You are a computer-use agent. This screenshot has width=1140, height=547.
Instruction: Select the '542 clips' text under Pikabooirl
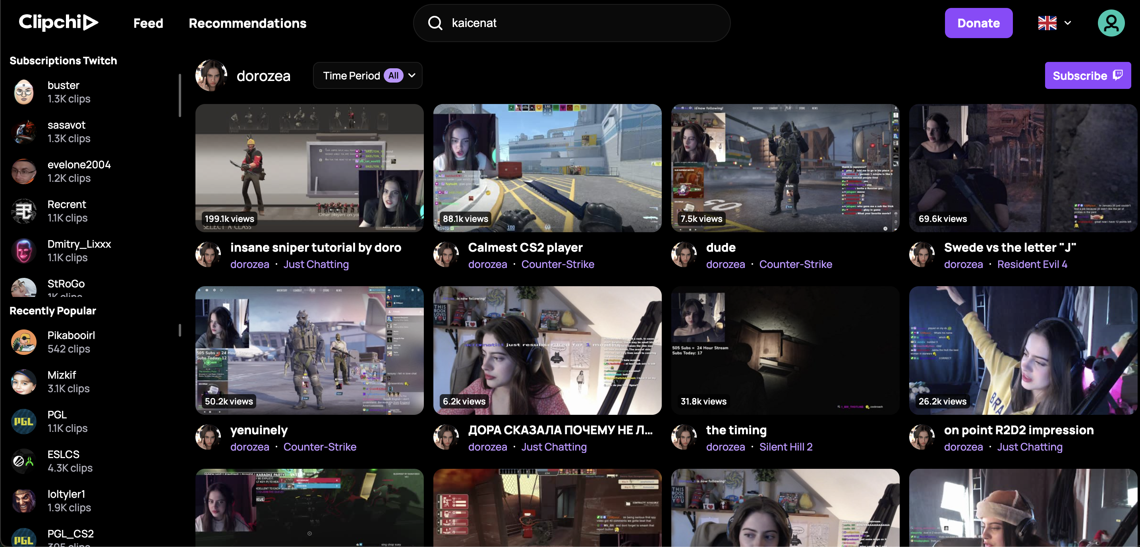69,349
